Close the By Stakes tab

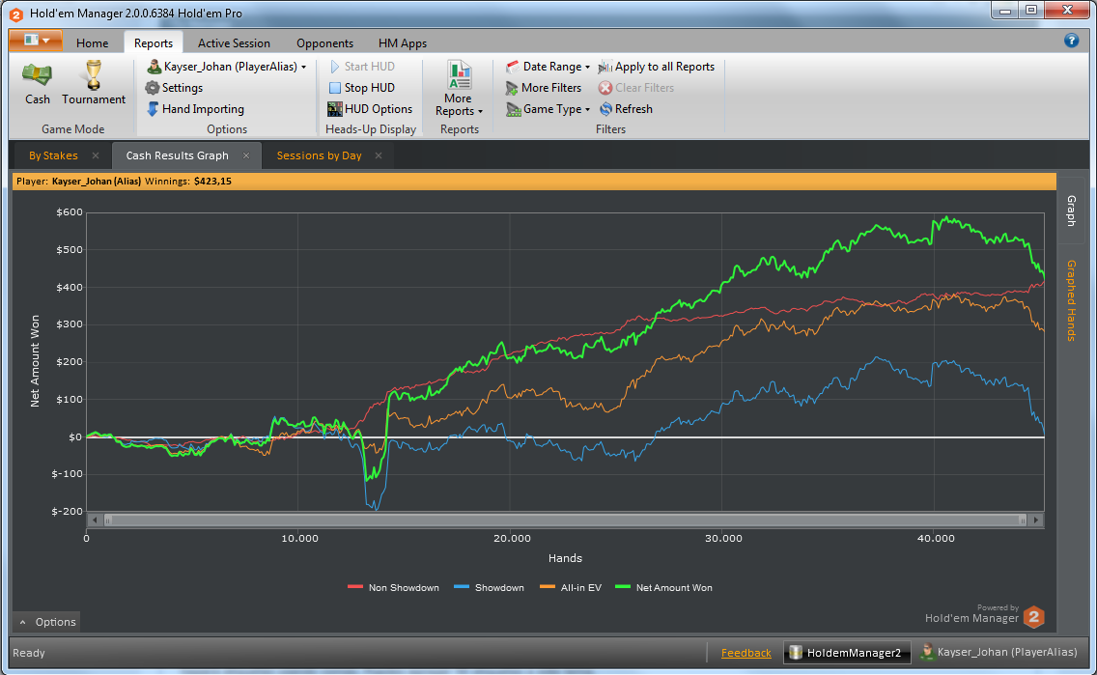(96, 155)
